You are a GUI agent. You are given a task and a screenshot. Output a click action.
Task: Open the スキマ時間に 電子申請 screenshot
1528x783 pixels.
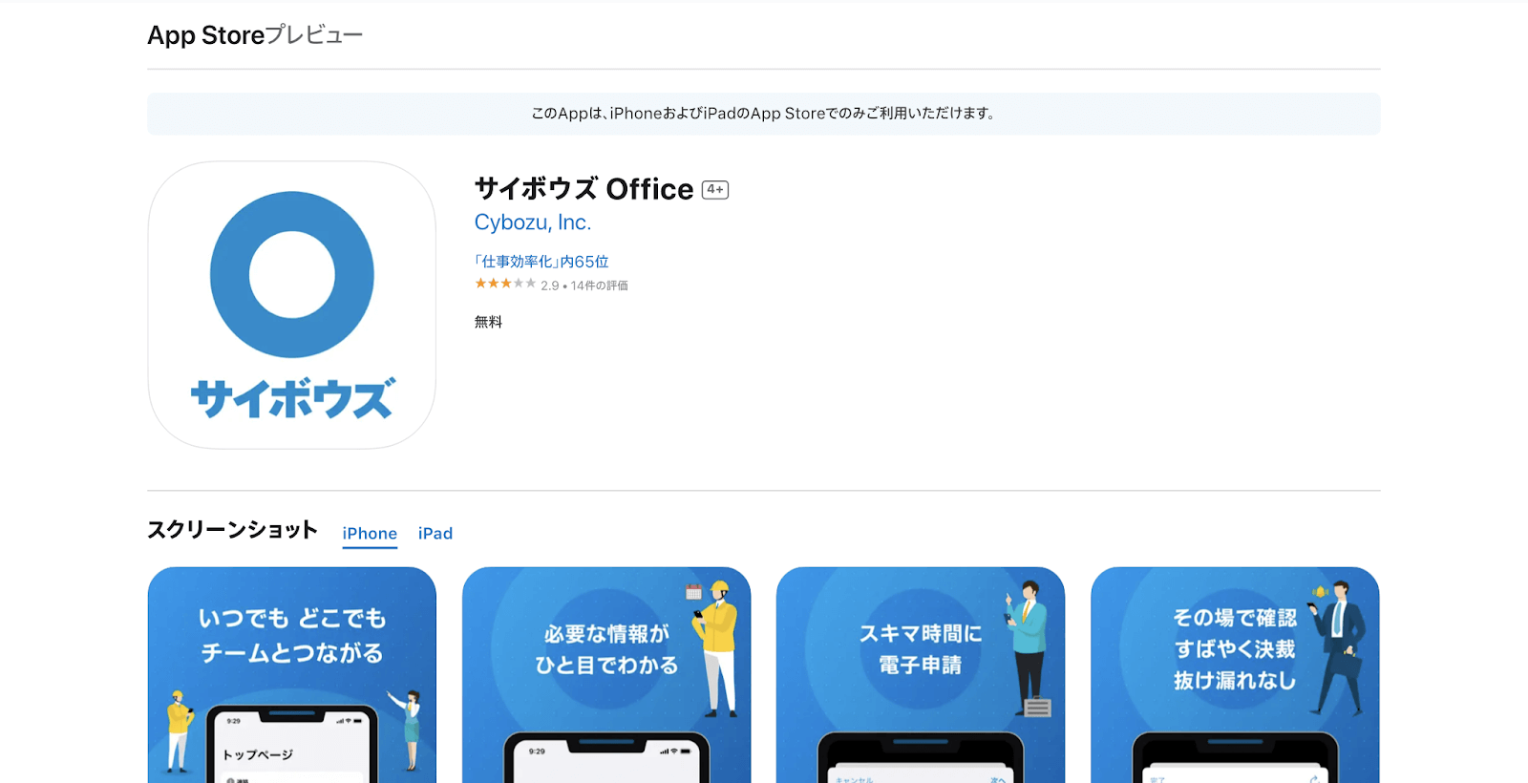[921, 675]
